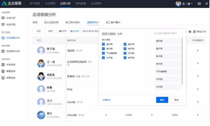Uncheck the 邀评率 checkbox
210x126 pixels.
125,44
